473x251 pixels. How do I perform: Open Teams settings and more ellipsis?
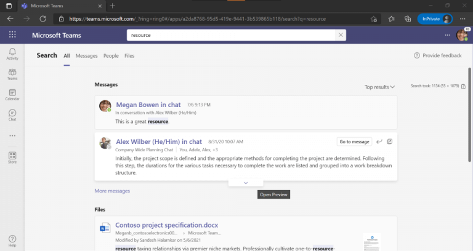click(x=447, y=35)
